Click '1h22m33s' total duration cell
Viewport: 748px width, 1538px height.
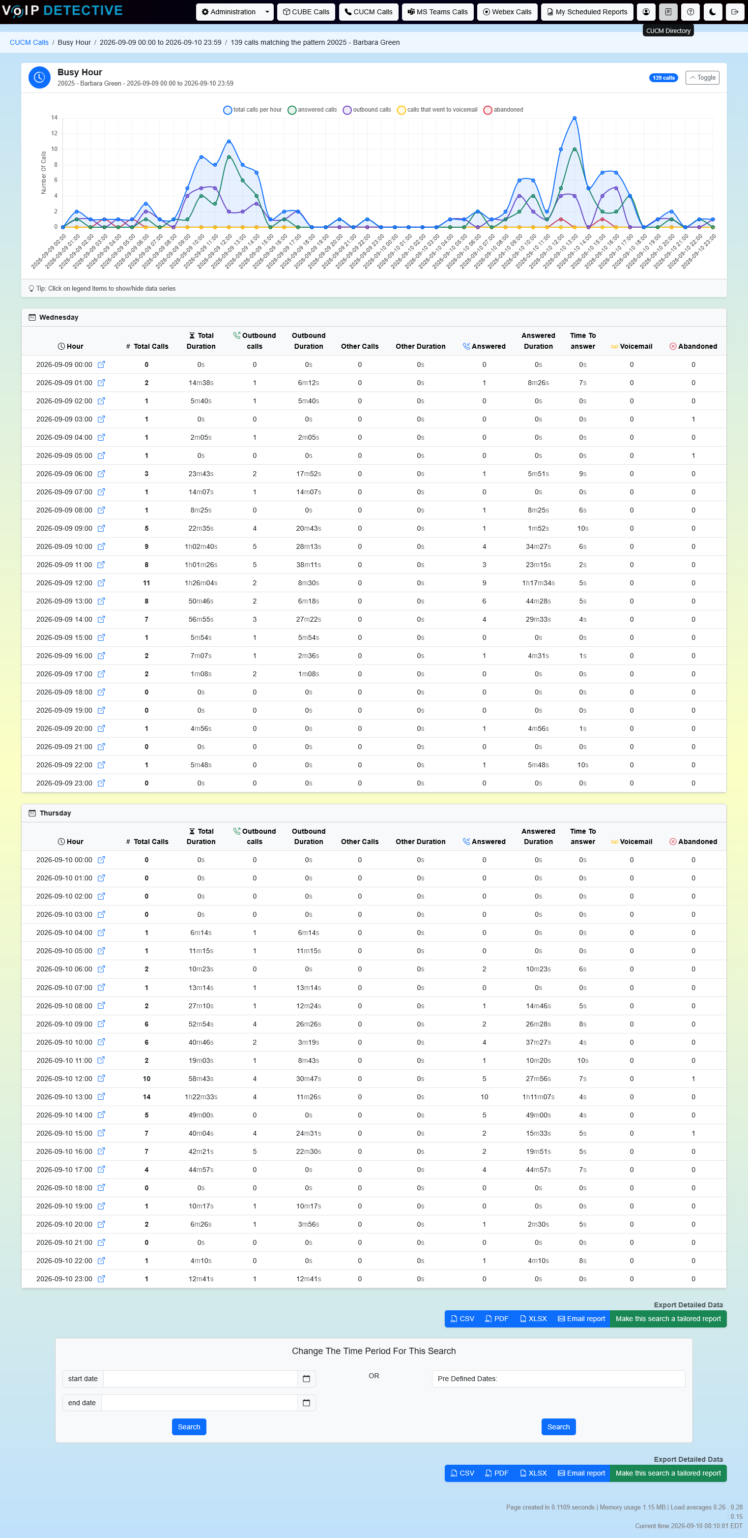[201, 1097]
